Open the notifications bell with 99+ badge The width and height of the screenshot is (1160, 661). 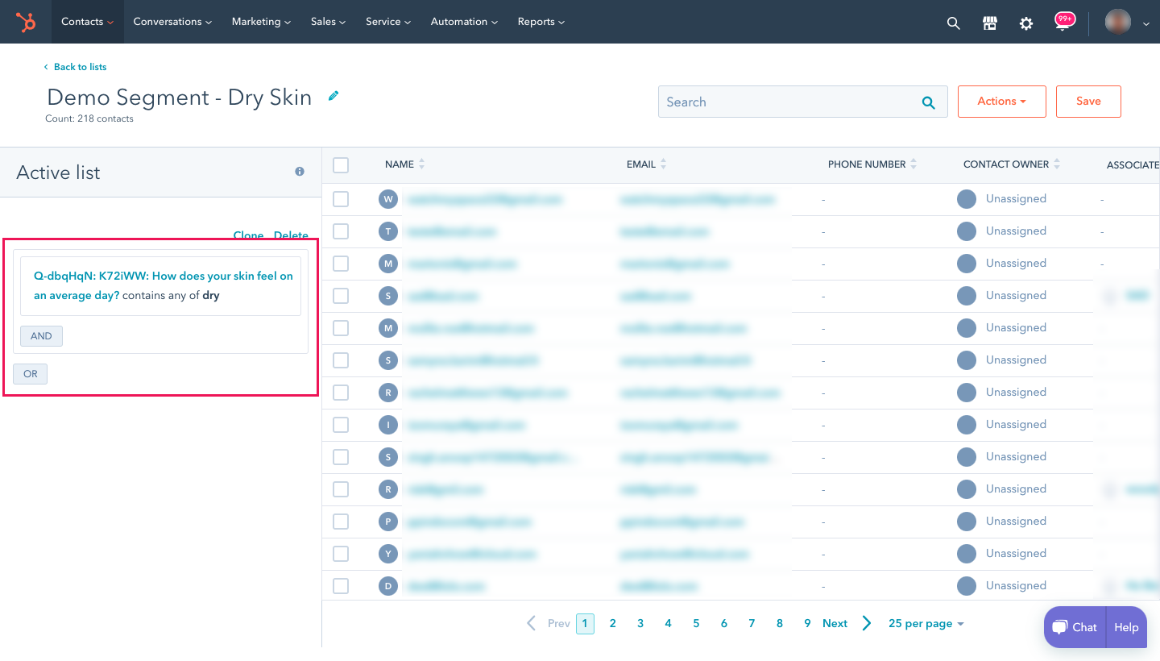(1064, 22)
